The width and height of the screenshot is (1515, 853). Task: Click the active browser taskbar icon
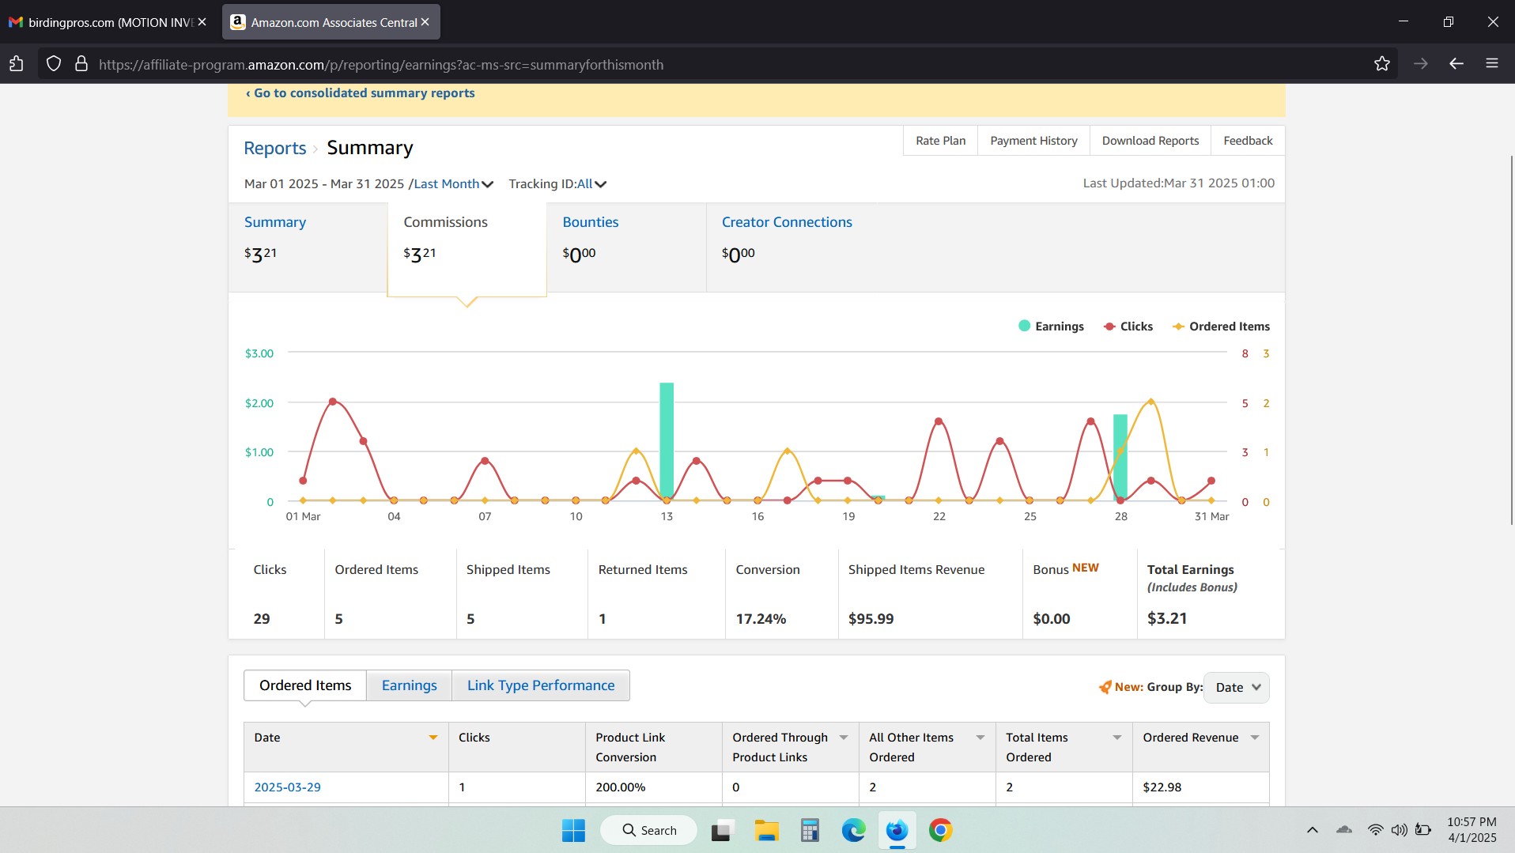[x=897, y=830]
